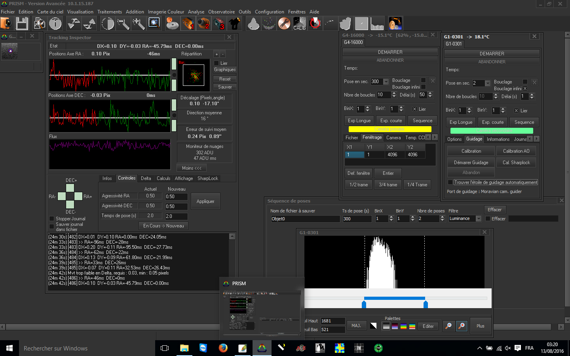
Task: Switch to the SharpLock tab
Action: 208,178
